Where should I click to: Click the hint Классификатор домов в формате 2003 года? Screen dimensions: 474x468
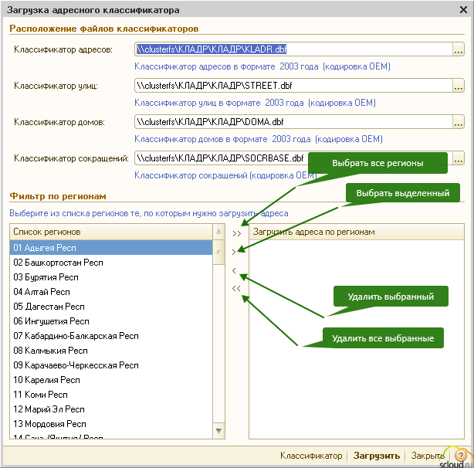click(x=259, y=139)
